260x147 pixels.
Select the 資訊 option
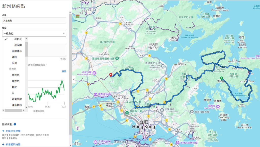[14, 57]
